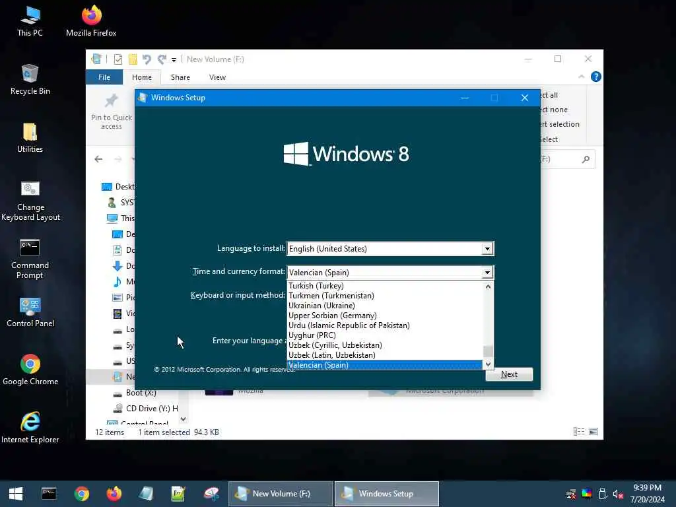Viewport: 676px width, 507px height.
Task: Select Urdu (Islamic Republic of Pakistan)
Action: pos(385,325)
